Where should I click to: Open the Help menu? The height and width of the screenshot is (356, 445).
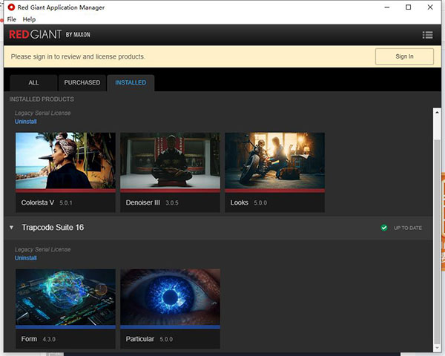[x=29, y=19]
